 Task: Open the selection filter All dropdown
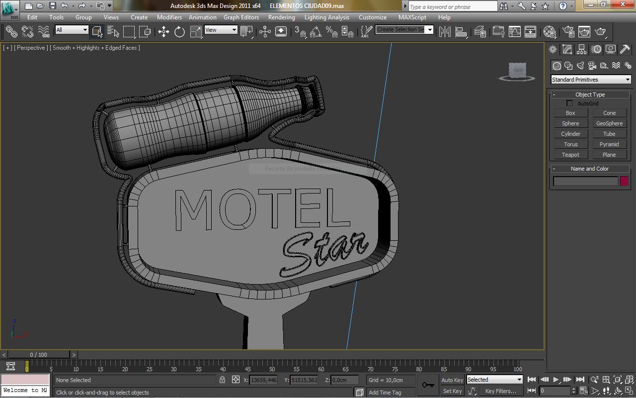pyautogui.click(x=72, y=30)
